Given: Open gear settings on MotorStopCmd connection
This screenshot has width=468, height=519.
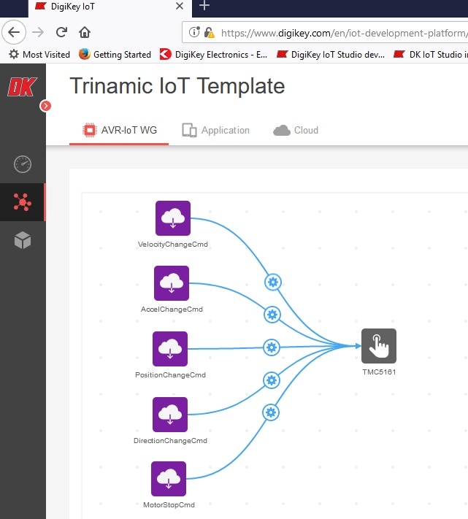Looking at the screenshot, I should click(x=271, y=412).
